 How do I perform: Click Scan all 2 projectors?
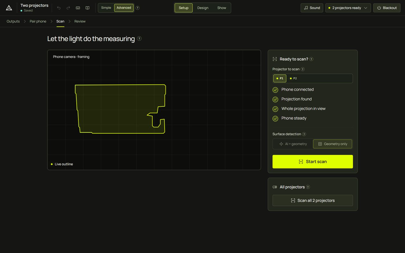(313, 200)
